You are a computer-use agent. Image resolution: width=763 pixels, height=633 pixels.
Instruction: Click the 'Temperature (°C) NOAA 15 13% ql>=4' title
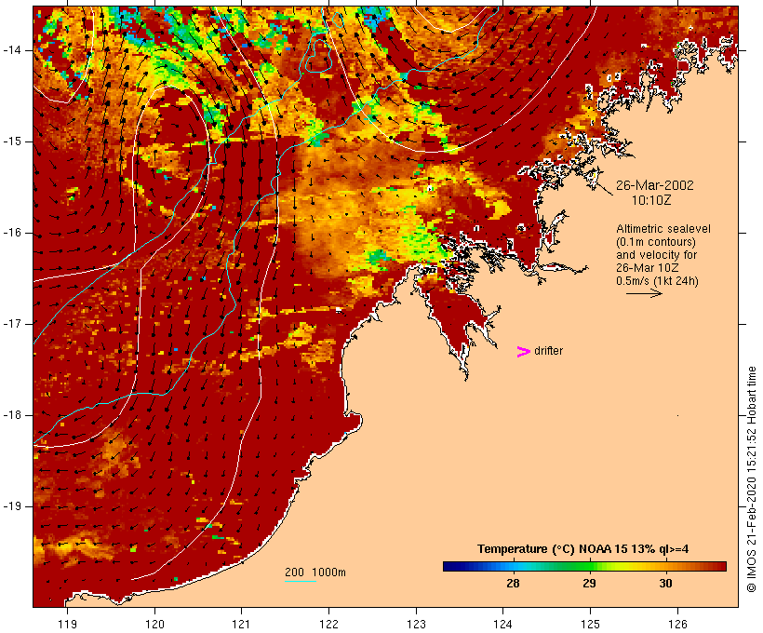pyautogui.click(x=583, y=549)
